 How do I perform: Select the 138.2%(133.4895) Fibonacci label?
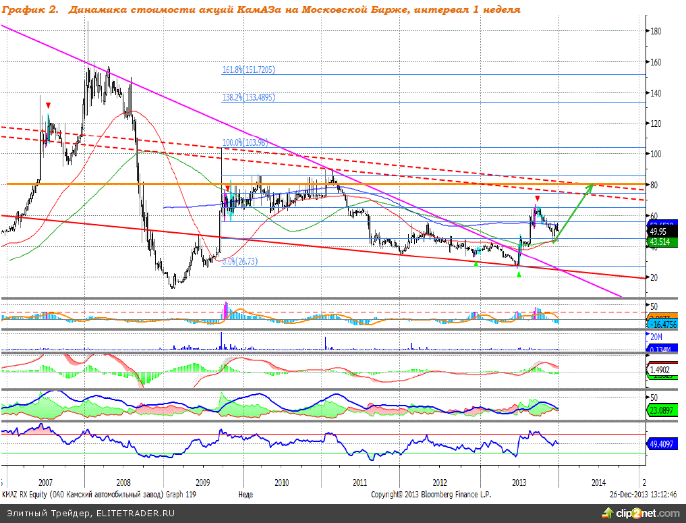click(x=248, y=97)
